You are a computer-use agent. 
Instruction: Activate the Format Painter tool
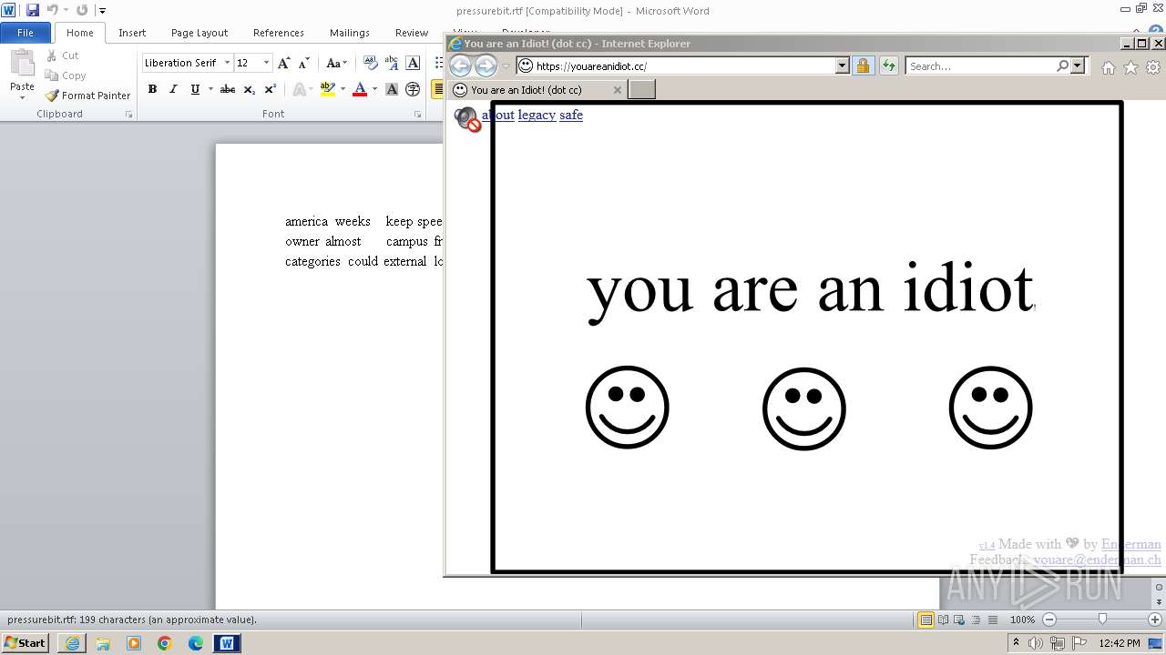click(x=87, y=96)
